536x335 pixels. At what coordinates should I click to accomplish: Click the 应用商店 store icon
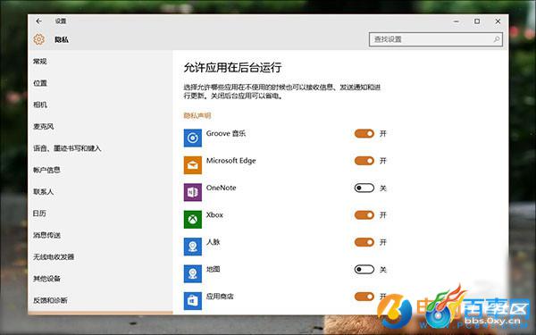coord(193,301)
